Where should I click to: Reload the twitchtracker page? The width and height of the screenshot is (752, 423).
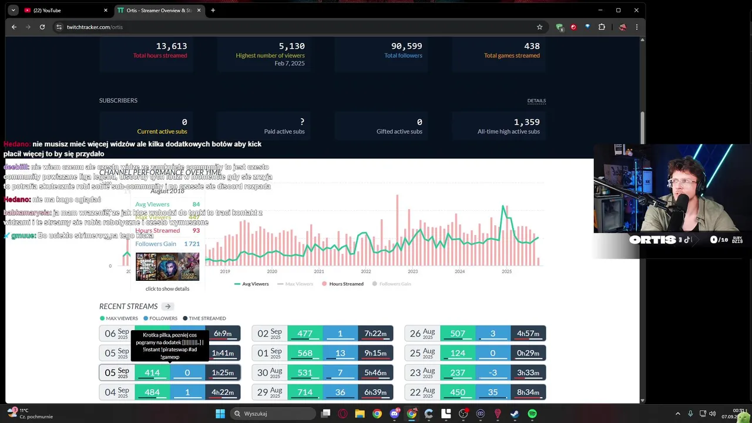tap(42, 27)
